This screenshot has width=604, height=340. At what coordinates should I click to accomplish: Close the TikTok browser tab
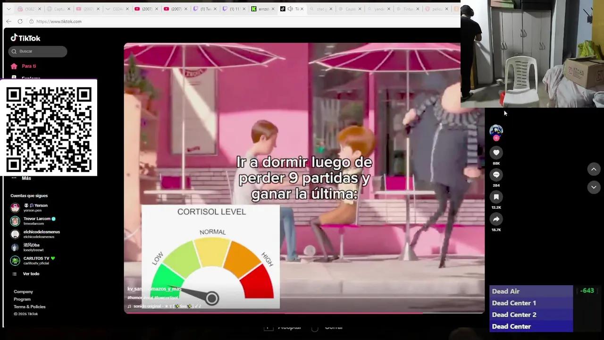[x=302, y=9]
